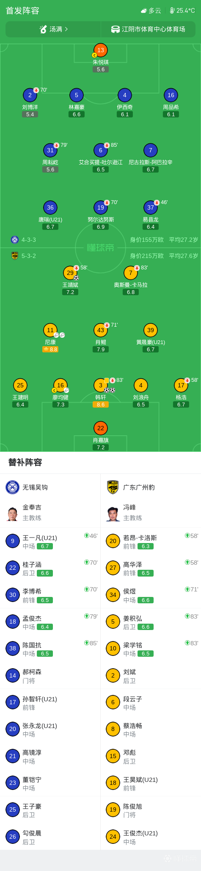Tap the stadium icon near 江阴市体育中心体育场

tap(116, 29)
